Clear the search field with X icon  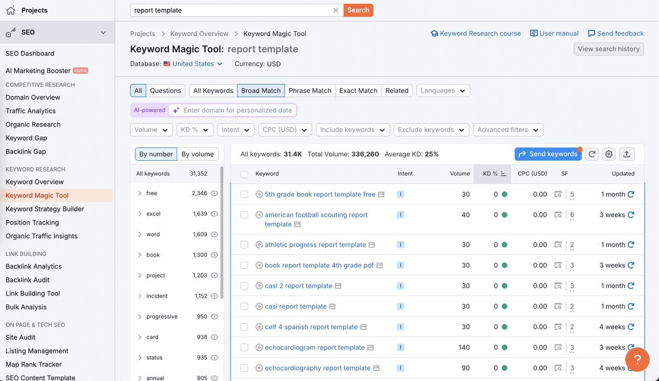336,10
